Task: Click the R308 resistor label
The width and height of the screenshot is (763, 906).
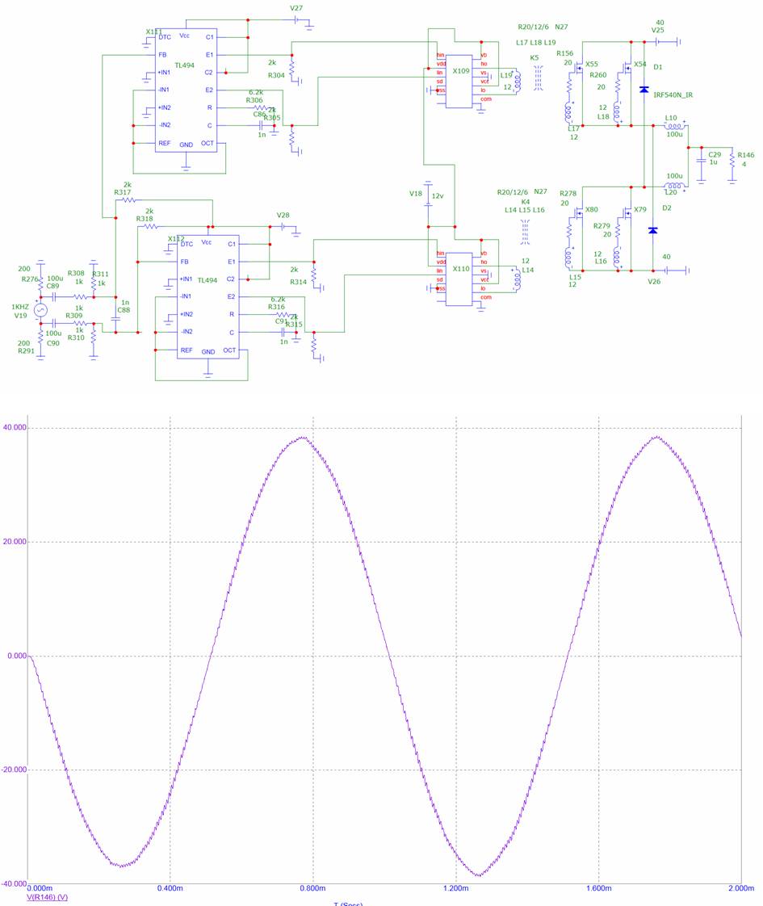Action: coord(76,273)
